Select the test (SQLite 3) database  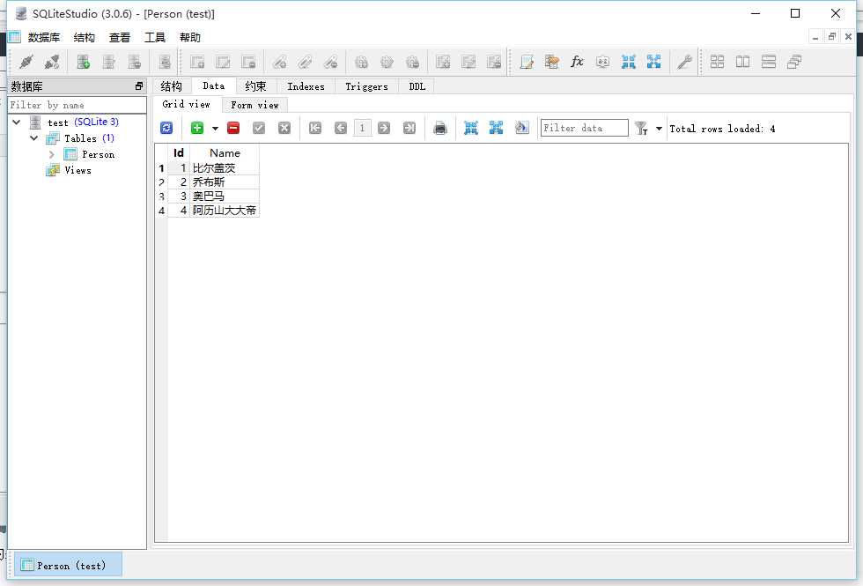83,122
